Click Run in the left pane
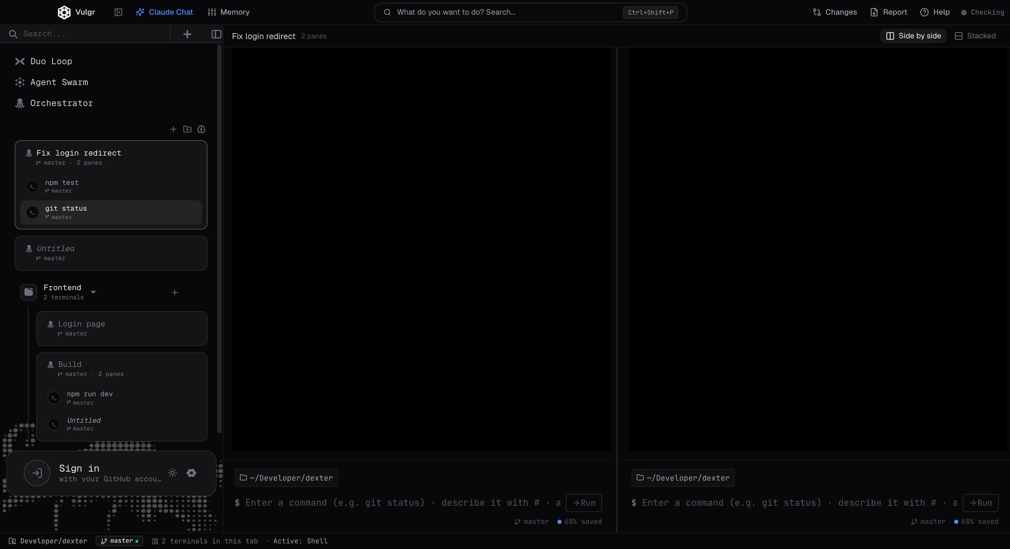This screenshot has width=1010, height=549. click(584, 503)
